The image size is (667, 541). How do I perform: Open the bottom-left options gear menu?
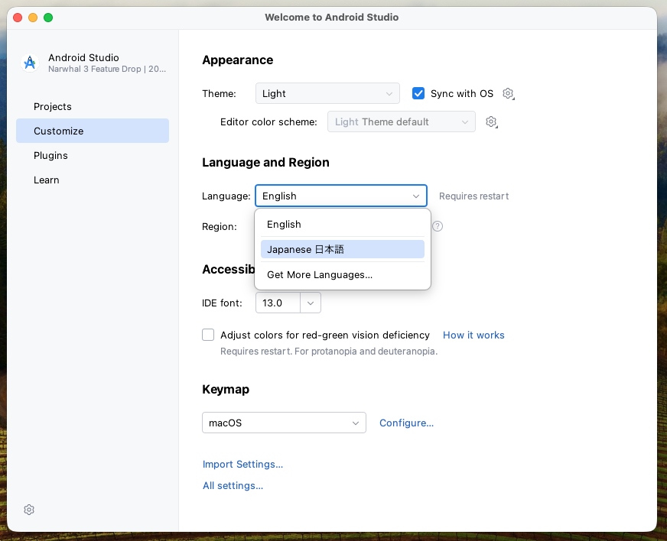point(29,510)
